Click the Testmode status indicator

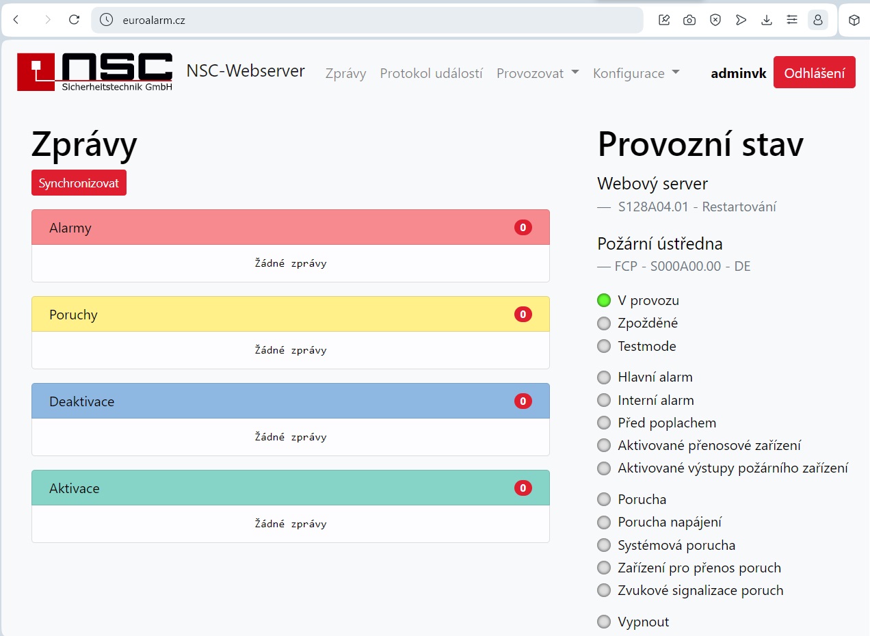604,346
